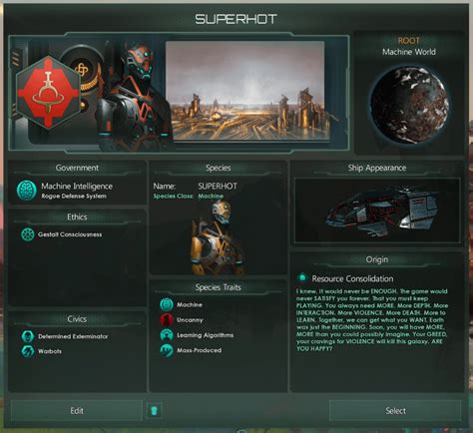The image size is (473, 433).
Task: Click the gold robot species portrait
Action: pos(218,237)
